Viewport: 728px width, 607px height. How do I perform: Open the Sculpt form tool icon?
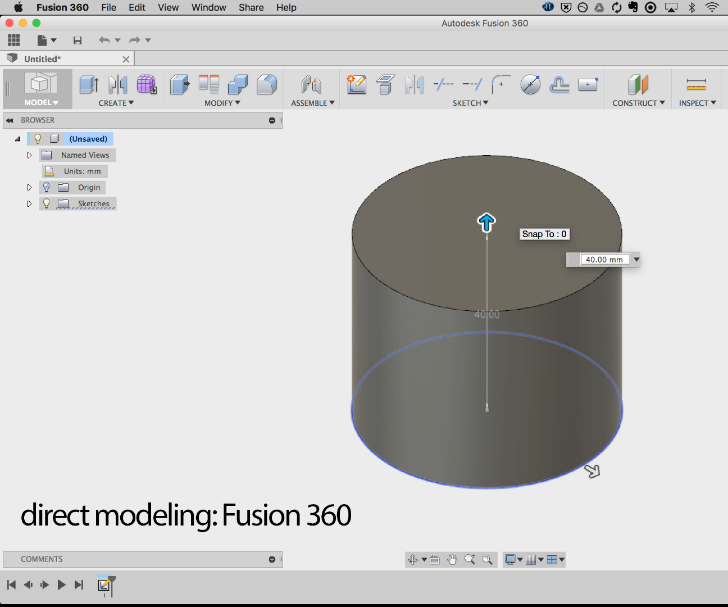(x=147, y=84)
